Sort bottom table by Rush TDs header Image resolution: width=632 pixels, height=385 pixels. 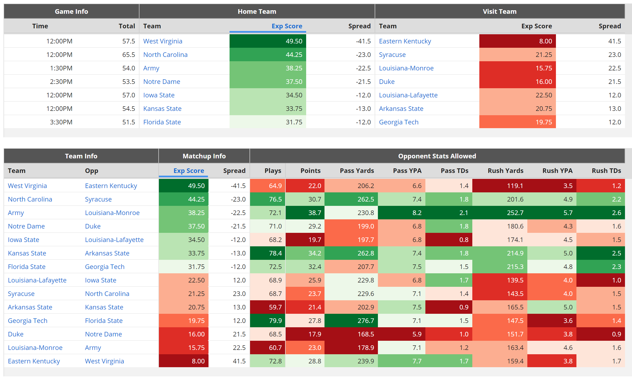pos(606,171)
